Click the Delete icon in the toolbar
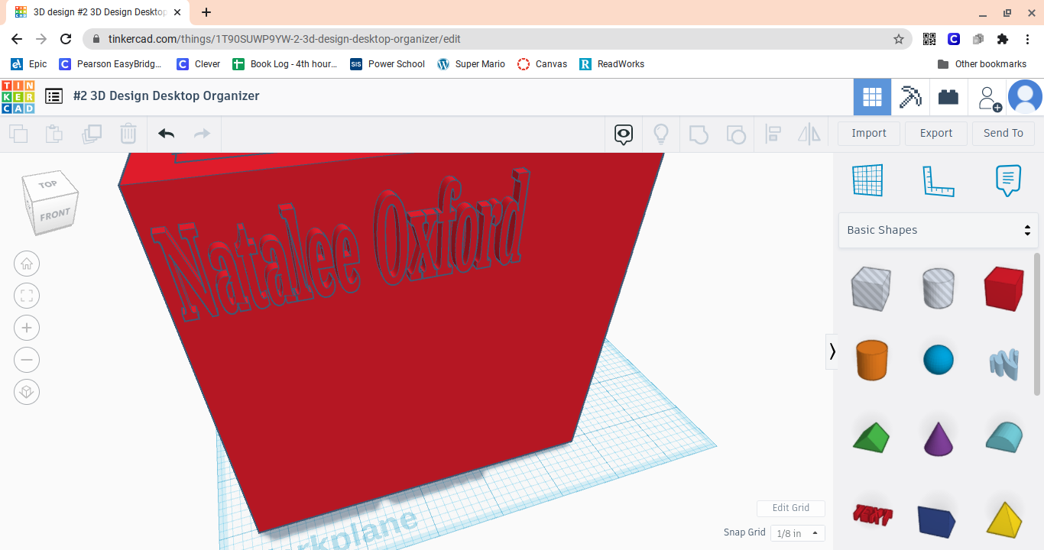1044x550 pixels. click(128, 133)
